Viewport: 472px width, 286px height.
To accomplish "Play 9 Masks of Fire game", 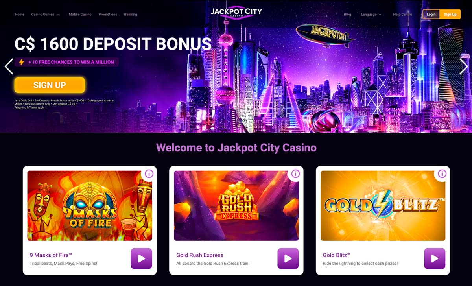I will tap(141, 258).
